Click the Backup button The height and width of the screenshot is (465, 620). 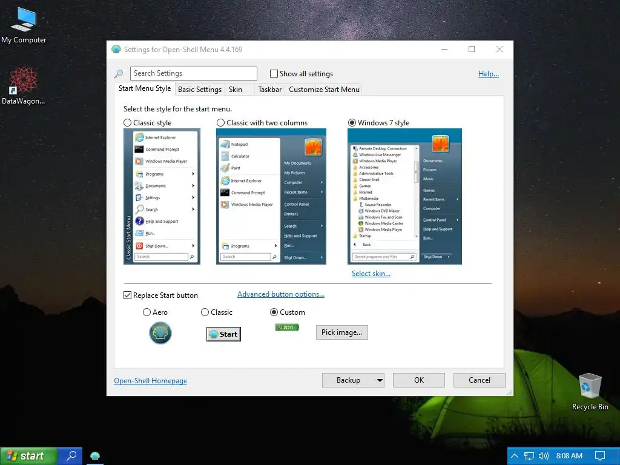click(x=348, y=380)
